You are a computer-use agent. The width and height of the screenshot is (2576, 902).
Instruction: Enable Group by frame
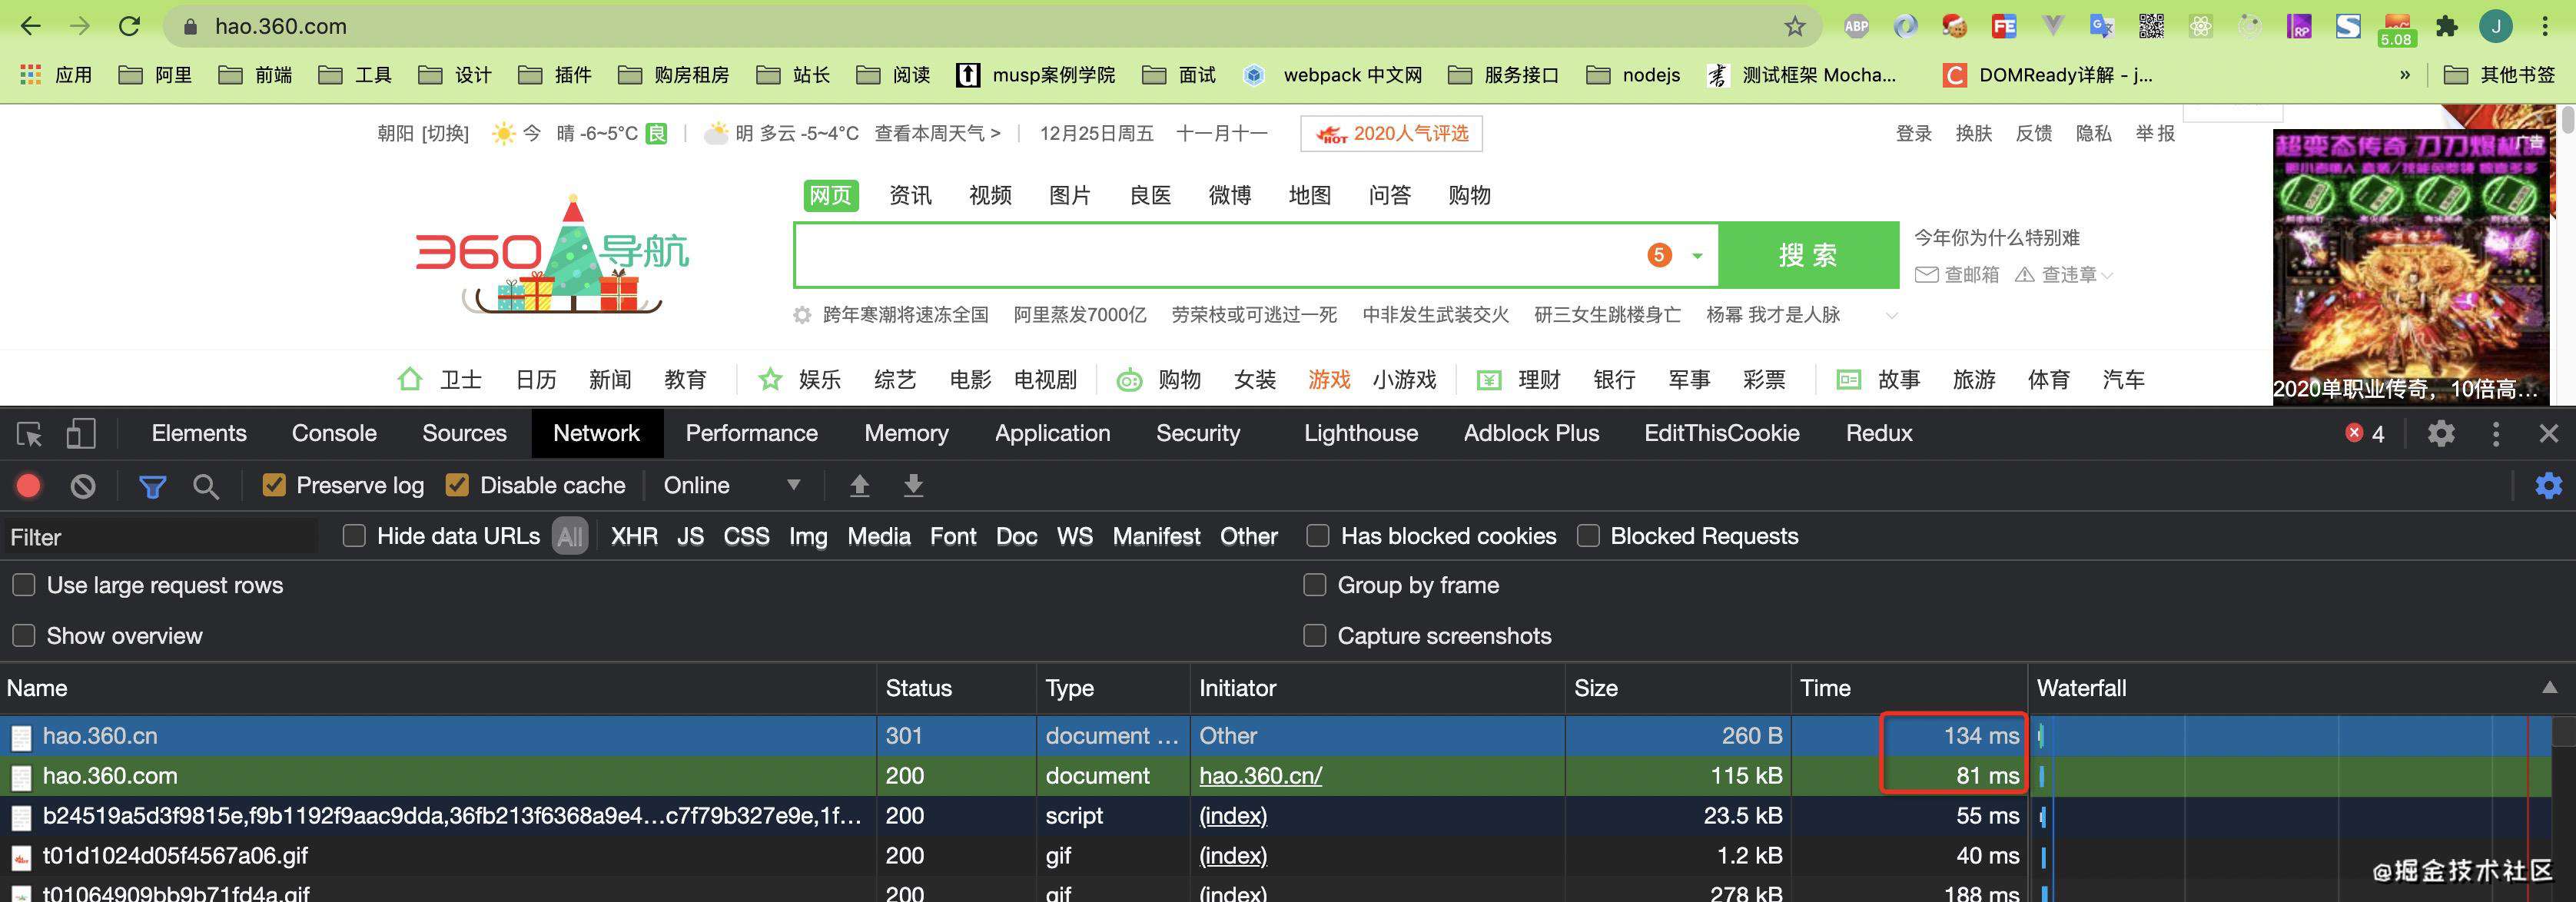pos(1315,585)
